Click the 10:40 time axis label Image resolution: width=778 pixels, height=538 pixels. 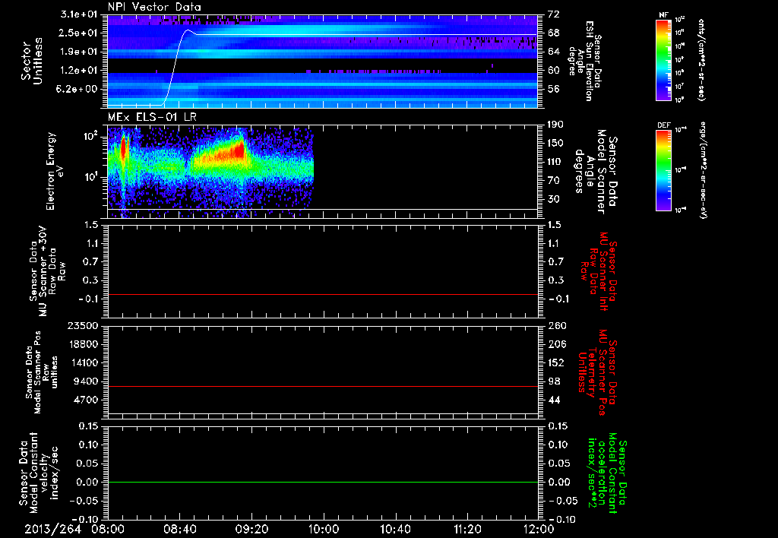395,529
